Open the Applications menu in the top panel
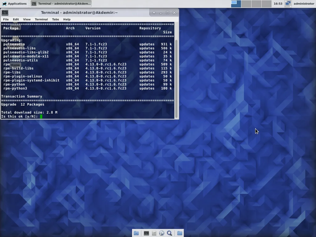 coord(14,4)
